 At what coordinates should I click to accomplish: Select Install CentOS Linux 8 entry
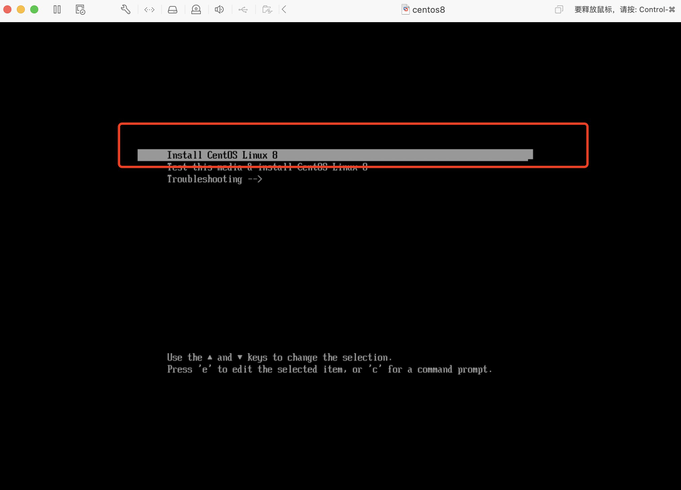pyautogui.click(x=335, y=155)
